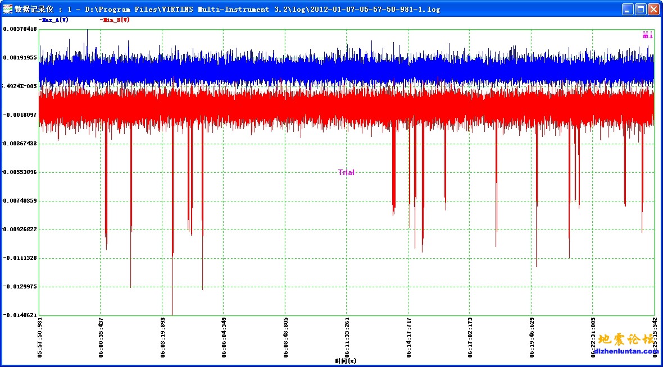Click time label 06:14:17:717
This screenshot has height=367, width=663.
point(409,337)
